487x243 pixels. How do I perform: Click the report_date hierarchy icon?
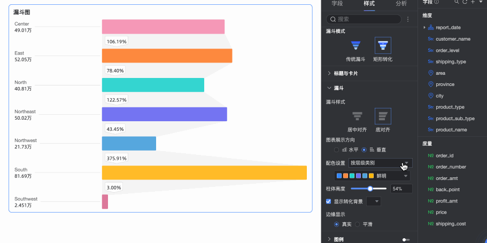(x=431, y=28)
